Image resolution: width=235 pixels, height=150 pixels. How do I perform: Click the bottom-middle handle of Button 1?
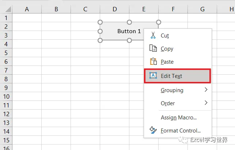[129, 40]
